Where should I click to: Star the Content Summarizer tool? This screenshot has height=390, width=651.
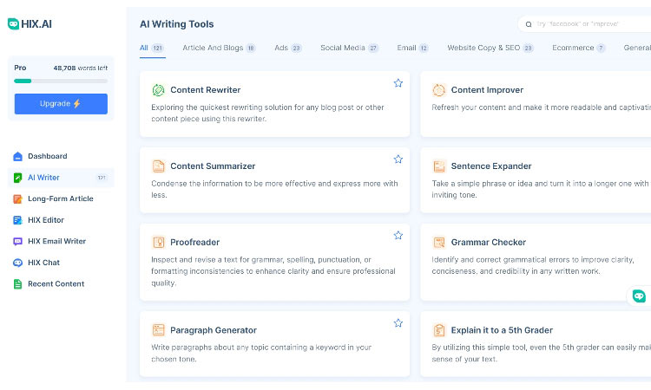coord(398,159)
